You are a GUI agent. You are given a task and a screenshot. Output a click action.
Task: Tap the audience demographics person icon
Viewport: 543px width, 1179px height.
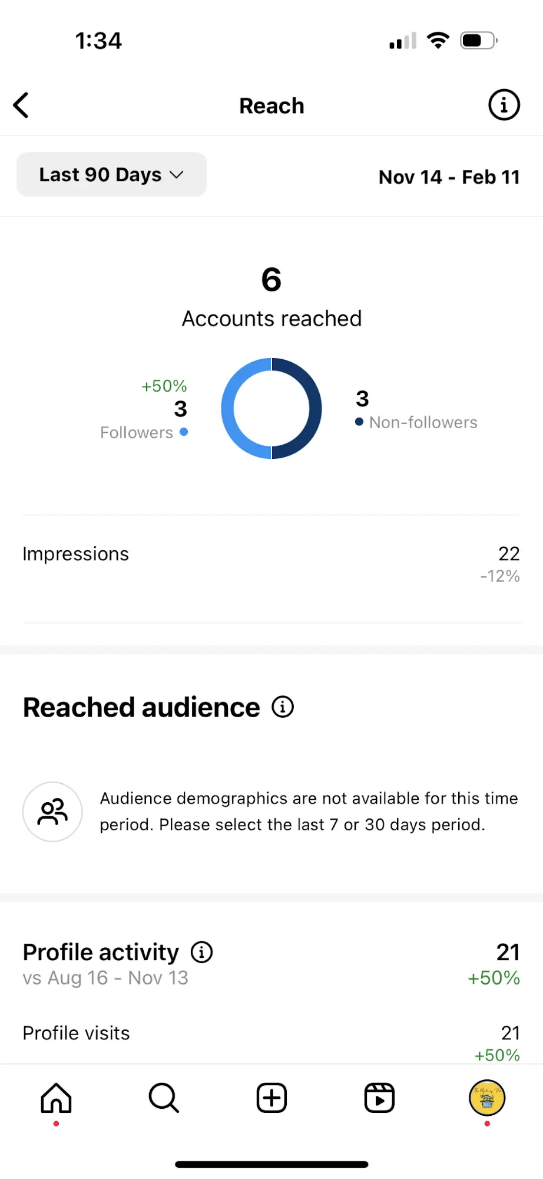point(52,812)
